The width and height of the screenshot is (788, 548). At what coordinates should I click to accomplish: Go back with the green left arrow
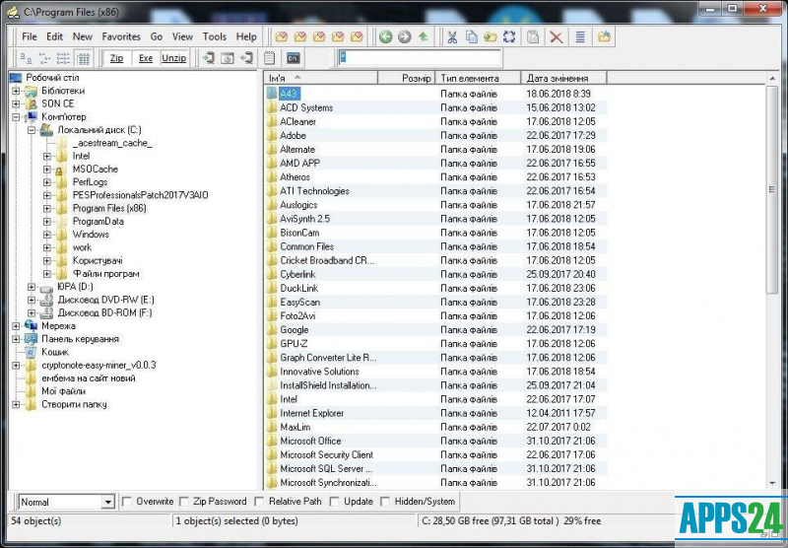[x=385, y=36]
